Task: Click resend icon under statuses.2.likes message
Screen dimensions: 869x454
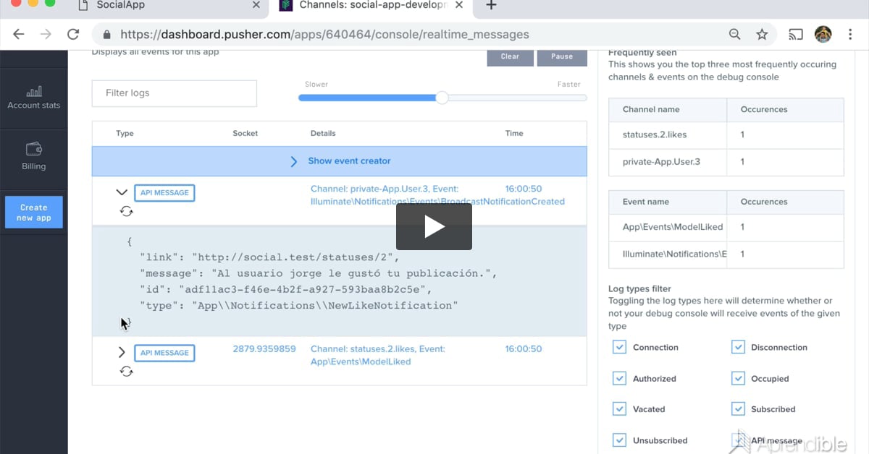Action: [127, 371]
